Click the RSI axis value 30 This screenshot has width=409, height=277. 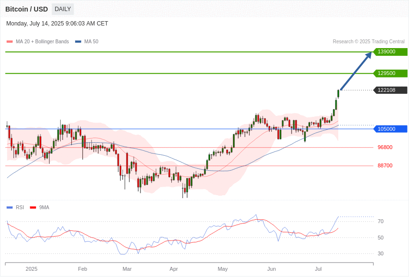[x=381, y=253]
